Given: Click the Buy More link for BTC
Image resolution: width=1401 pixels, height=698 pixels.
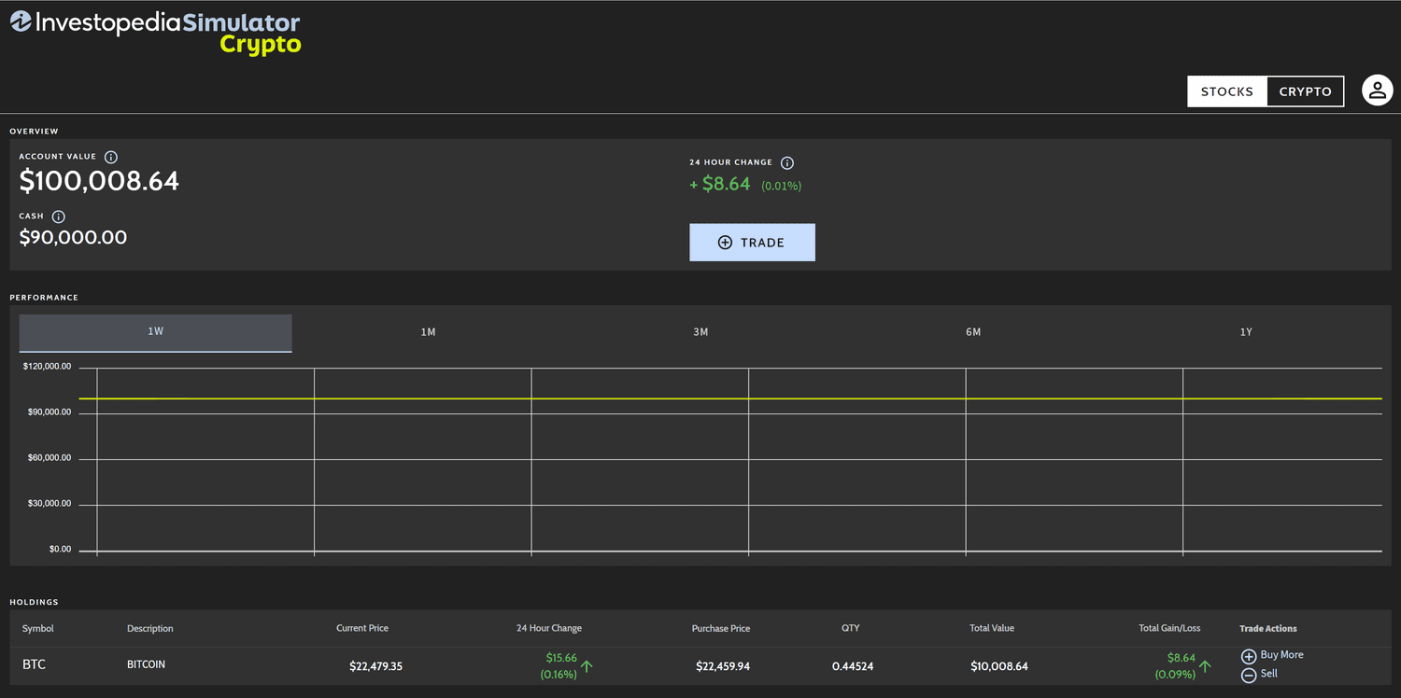Looking at the screenshot, I should pos(1281,655).
